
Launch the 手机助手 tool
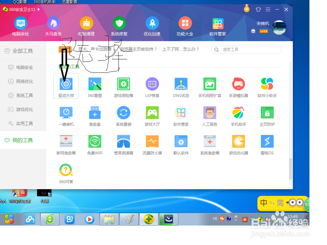point(239,116)
